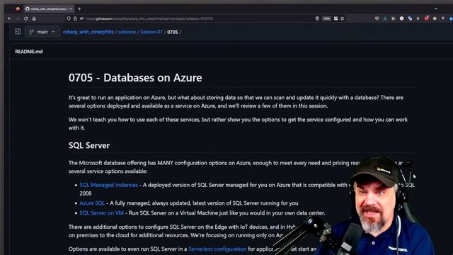
Task: Open the round grey extension icon
Action: [435, 18]
